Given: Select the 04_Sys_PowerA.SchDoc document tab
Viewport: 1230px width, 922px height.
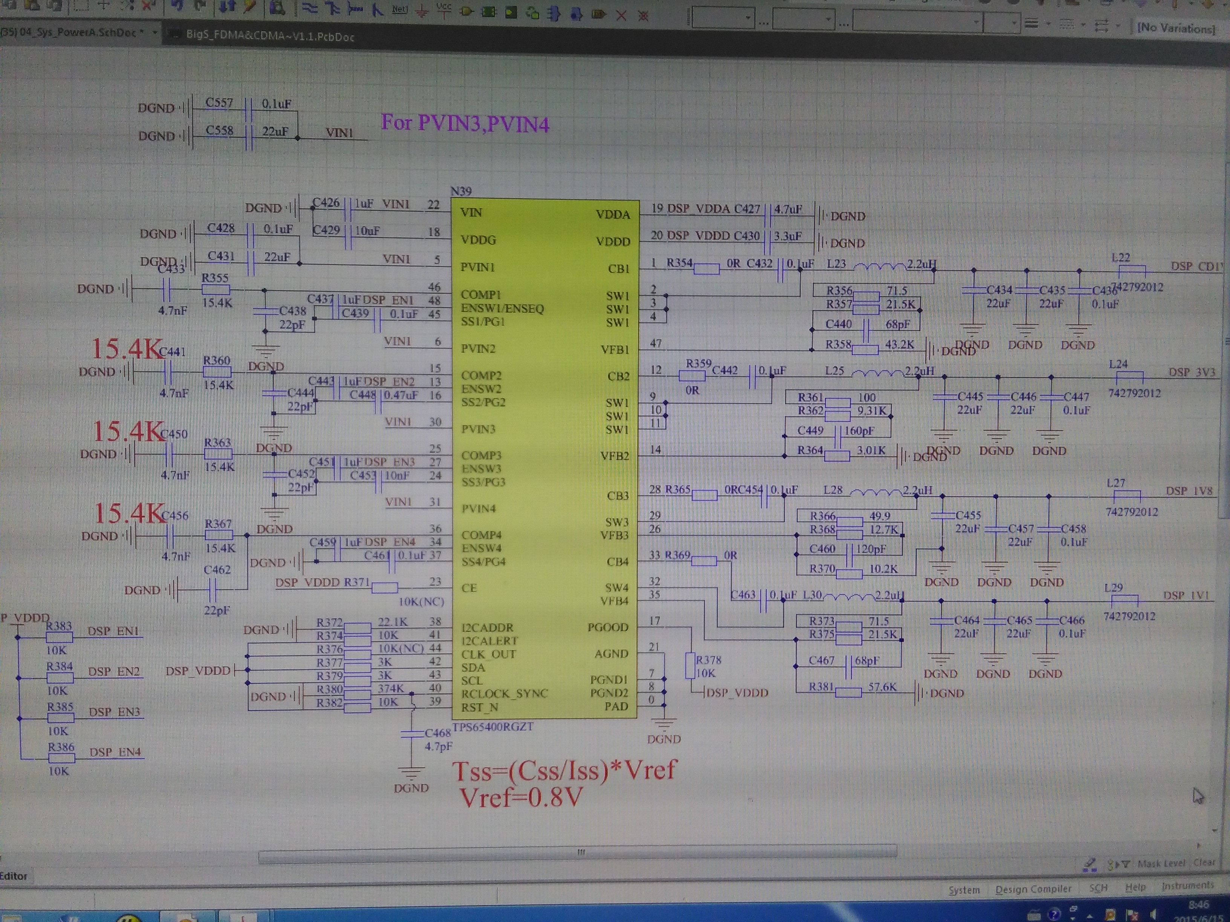Looking at the screenshot, I should [72, 32].
